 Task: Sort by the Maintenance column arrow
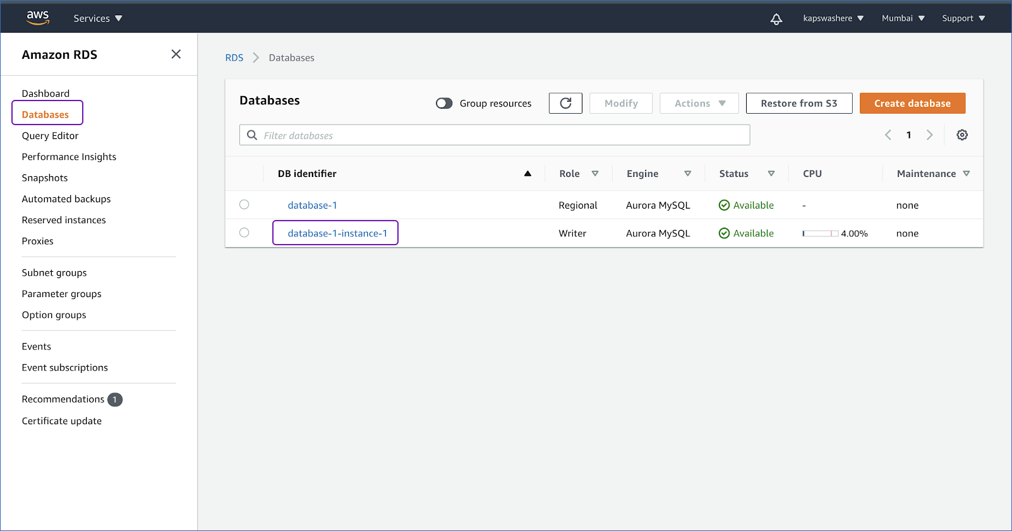coord(967,174)
